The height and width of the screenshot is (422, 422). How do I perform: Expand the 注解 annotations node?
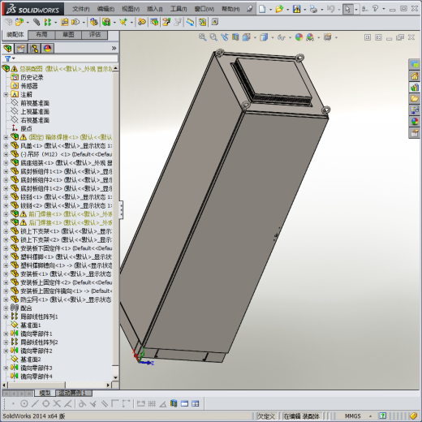(x=6, y=94)
